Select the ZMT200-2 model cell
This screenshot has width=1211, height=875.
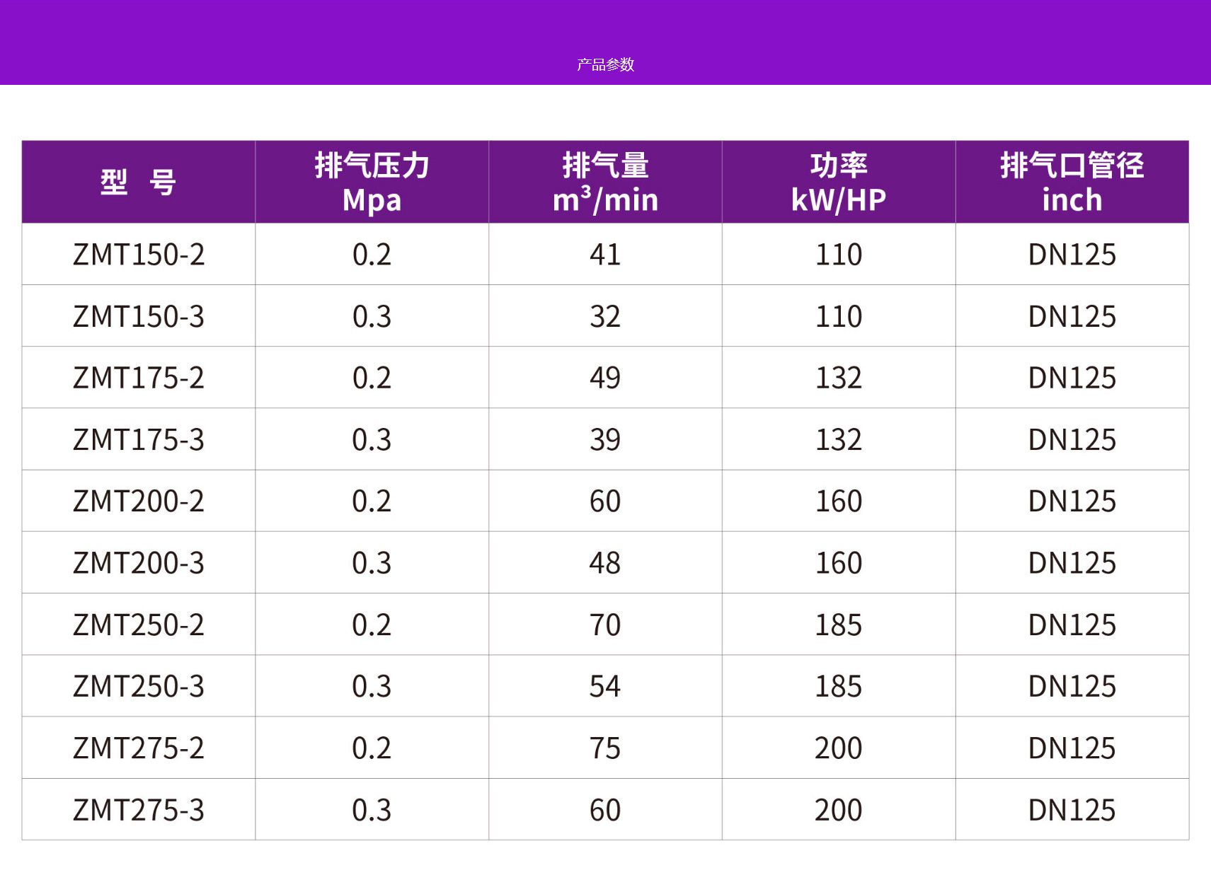[x=139, y=501]
